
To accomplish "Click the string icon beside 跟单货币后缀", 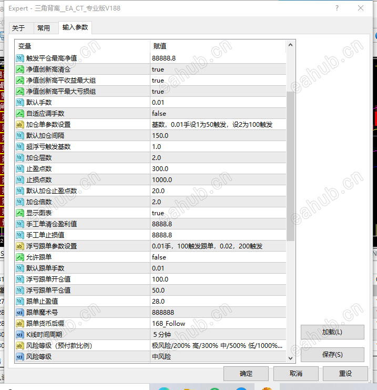I will point(20,324).
